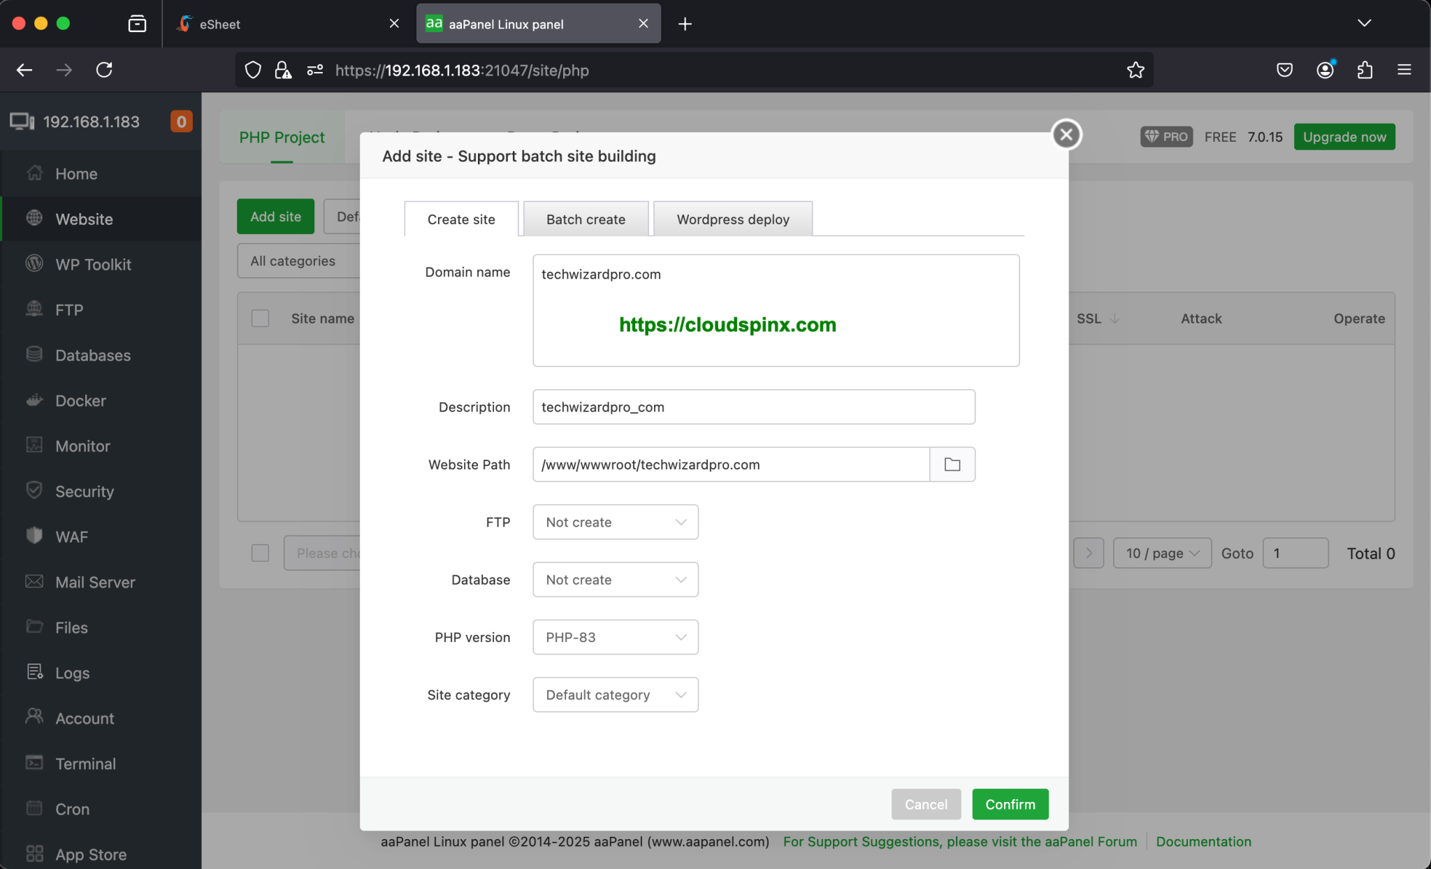Switch to the Batch create tab
Screen dimensions: 1431x869
pos(586,219)
